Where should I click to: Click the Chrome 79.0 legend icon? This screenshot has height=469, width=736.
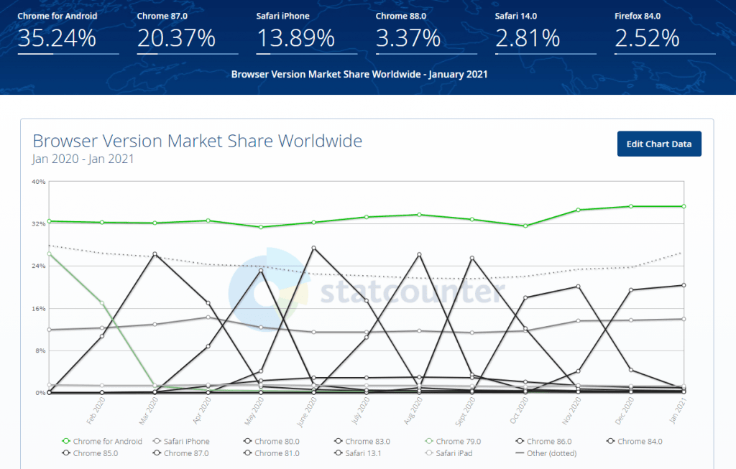click(430, 441)
